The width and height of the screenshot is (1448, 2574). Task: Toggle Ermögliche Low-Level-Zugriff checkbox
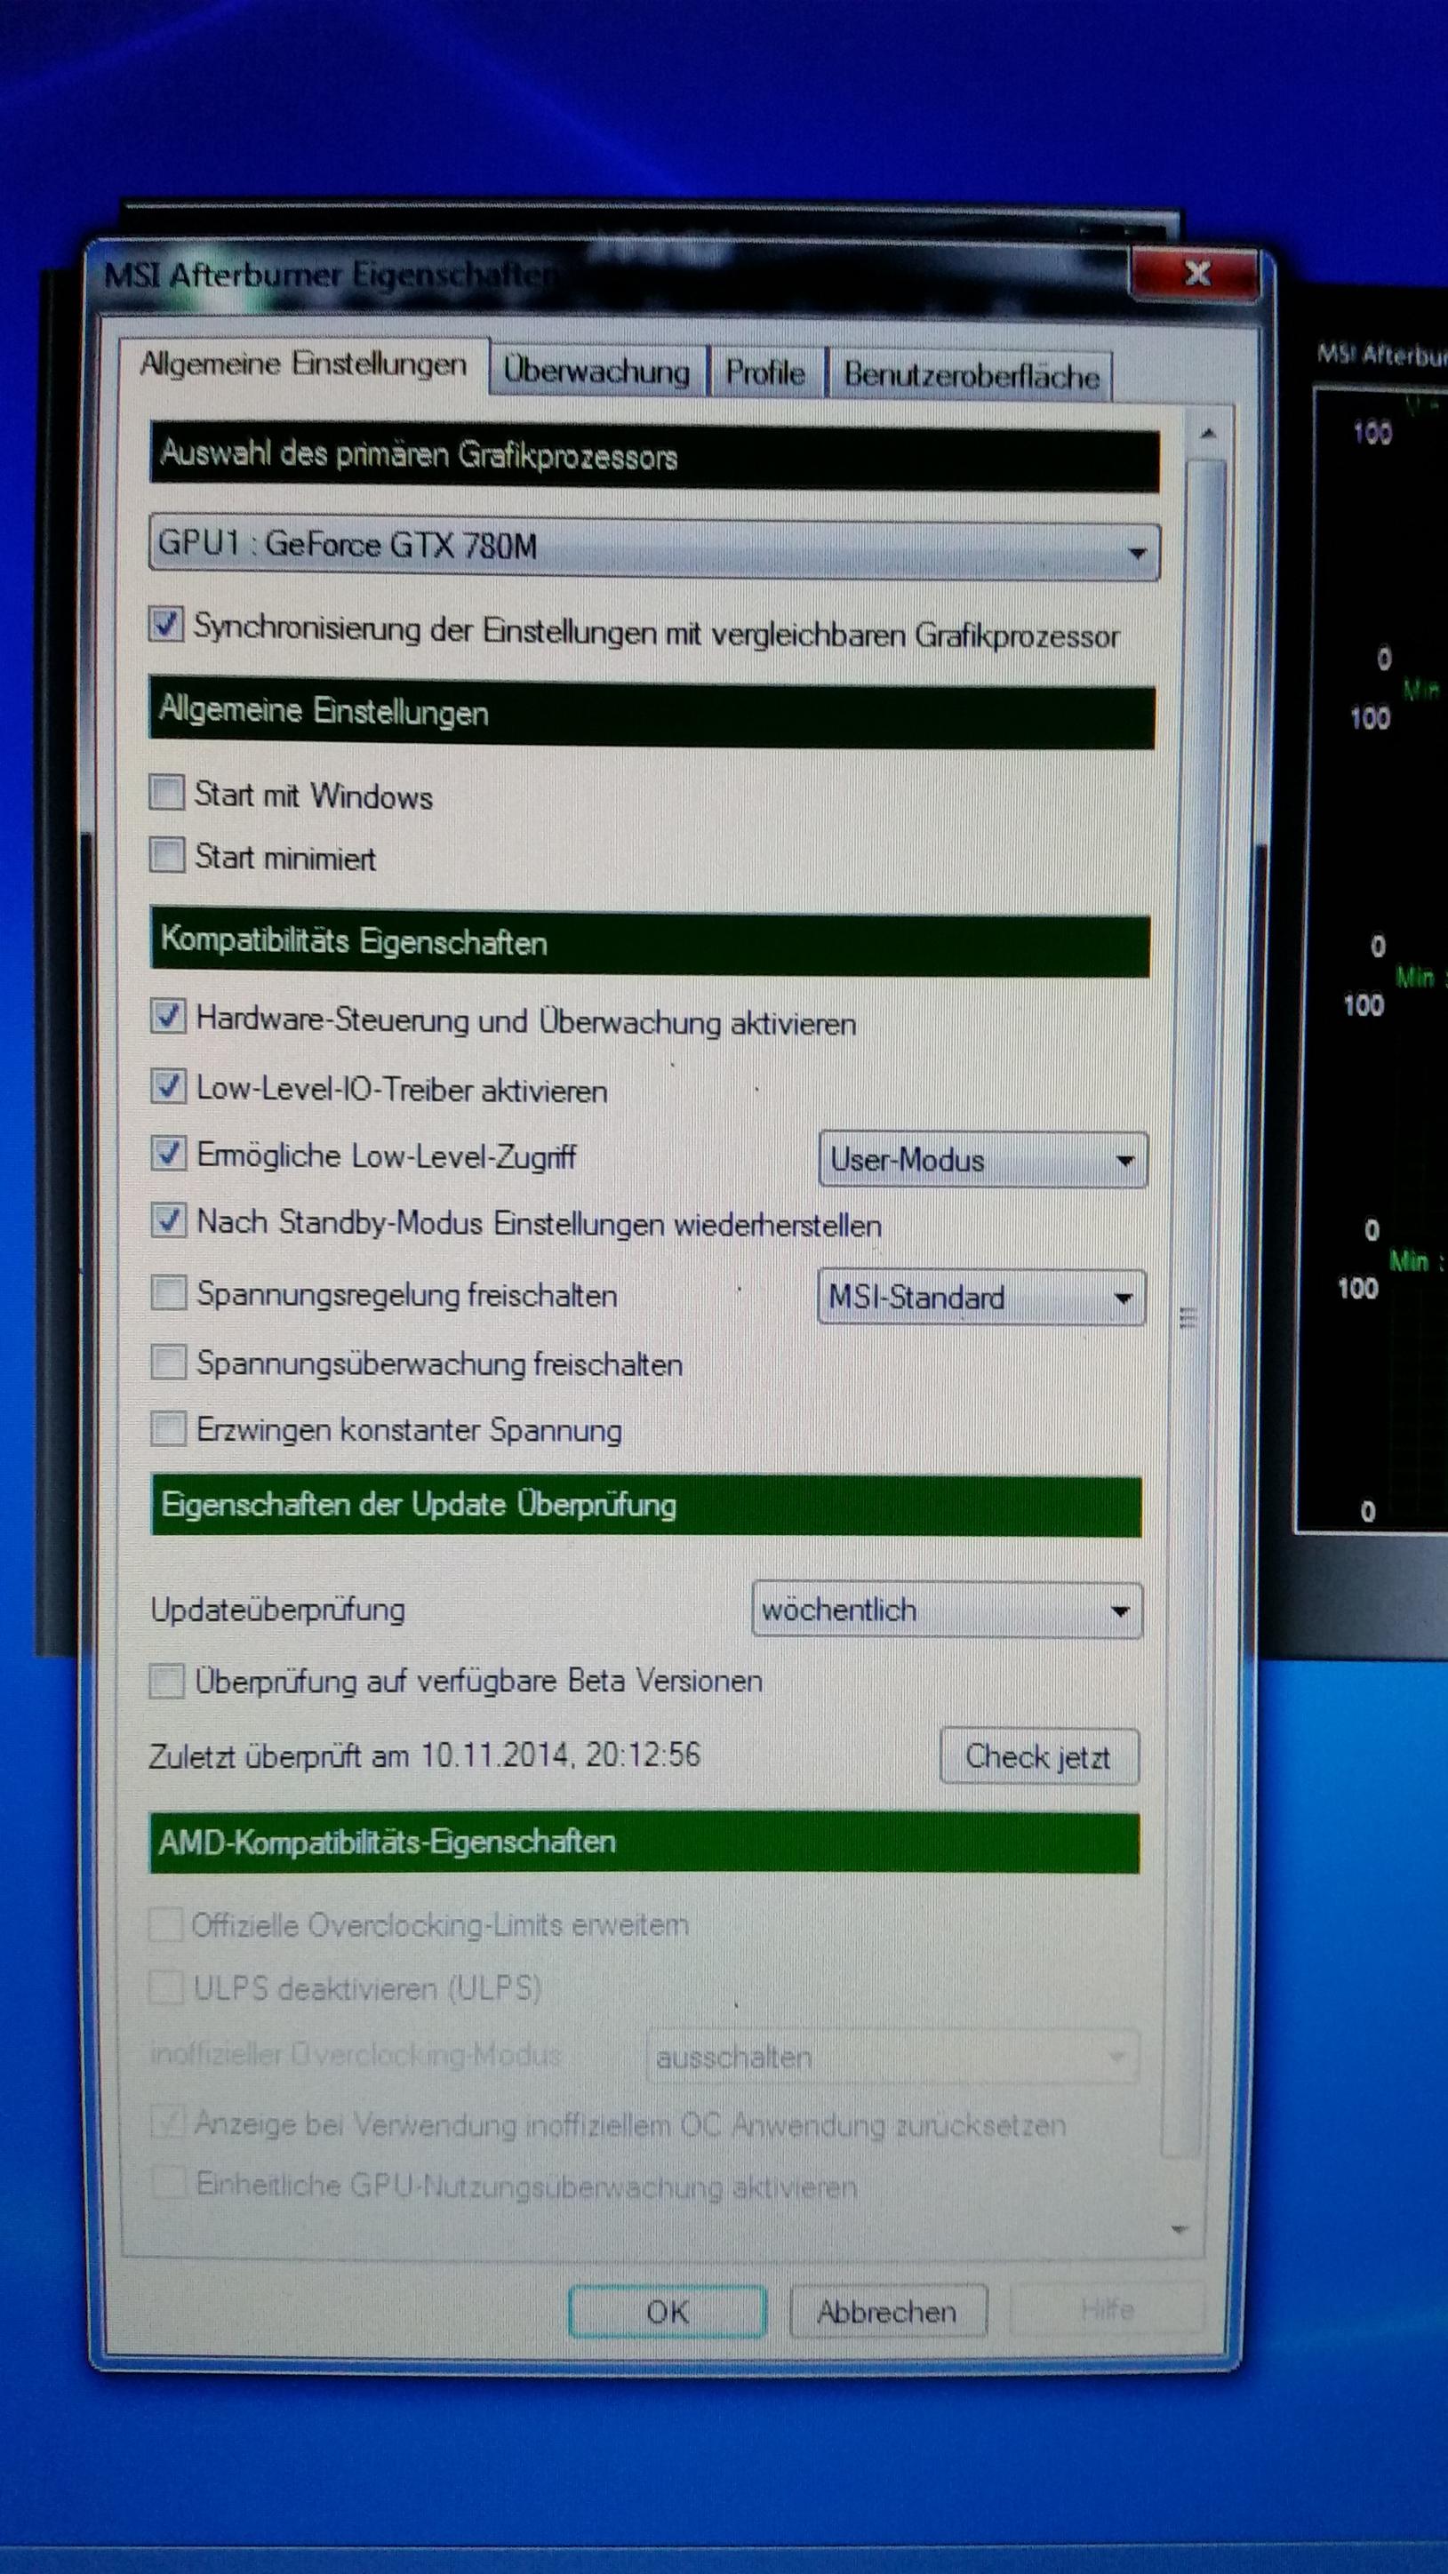coord(168,1153)
